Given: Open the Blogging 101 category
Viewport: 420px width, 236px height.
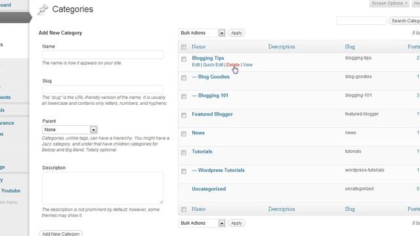Looking at the screenshot, I should (213, 96).
